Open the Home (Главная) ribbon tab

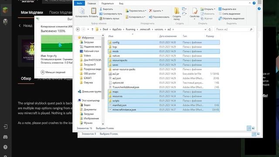pyautogui.click(x=92, y=3)
